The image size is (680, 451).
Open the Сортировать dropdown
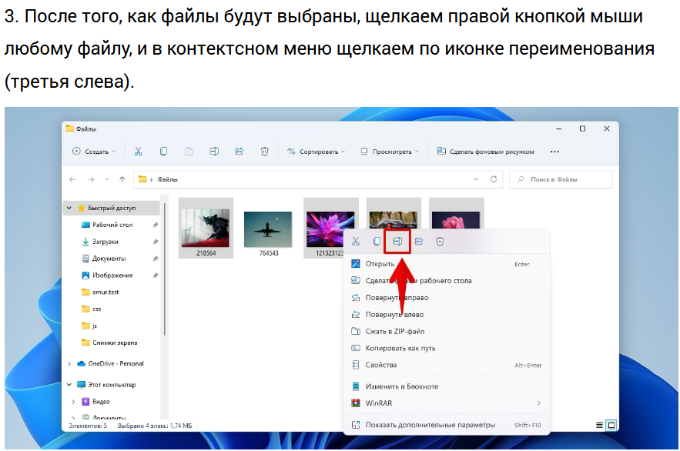(317, 151)
